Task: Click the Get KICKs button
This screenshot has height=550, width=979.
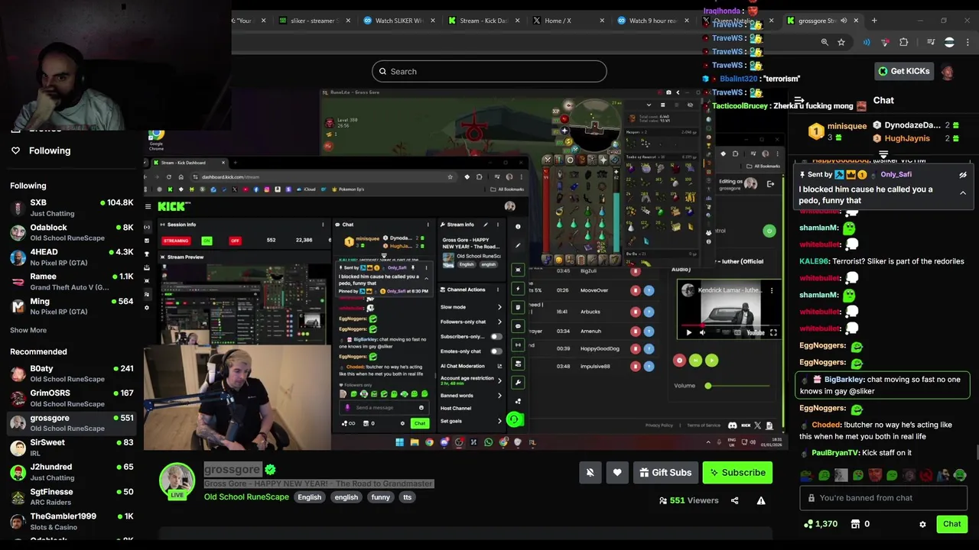Action: (903, 71)
